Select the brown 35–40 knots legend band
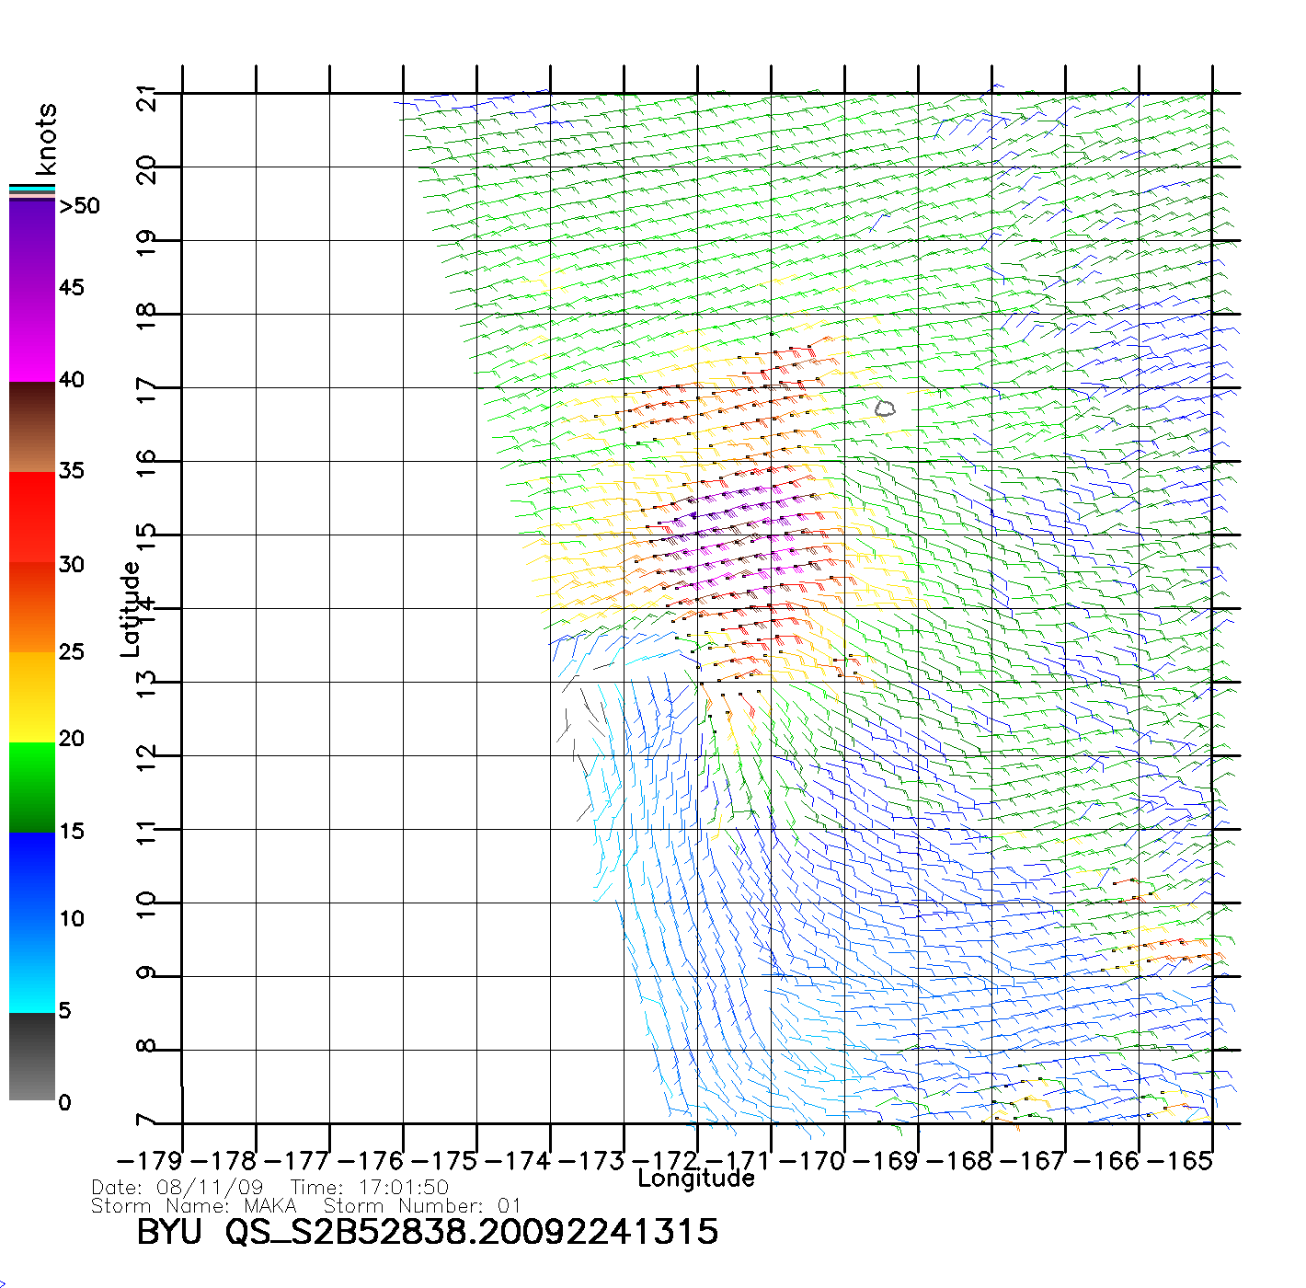The image size is (1306, 1288). click(31, 427)
